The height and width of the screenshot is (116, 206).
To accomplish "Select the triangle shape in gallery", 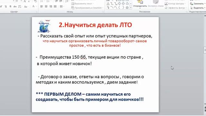I will point(108,4).
